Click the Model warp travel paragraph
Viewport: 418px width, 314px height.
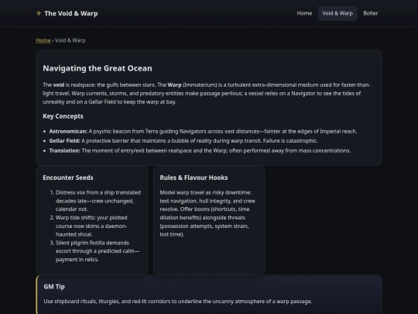click(207, 213)
